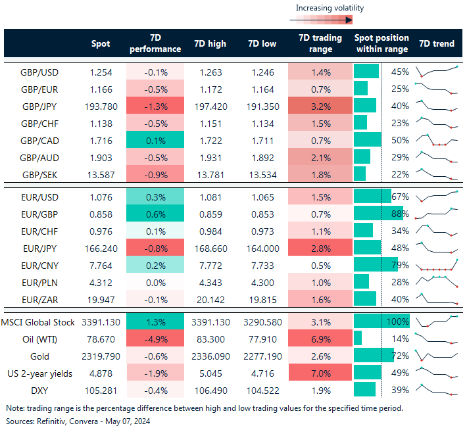The height and width of the screenshot is (428, 467).
Task: Select the EUR/CHF row label
Action: pos(39,231)
